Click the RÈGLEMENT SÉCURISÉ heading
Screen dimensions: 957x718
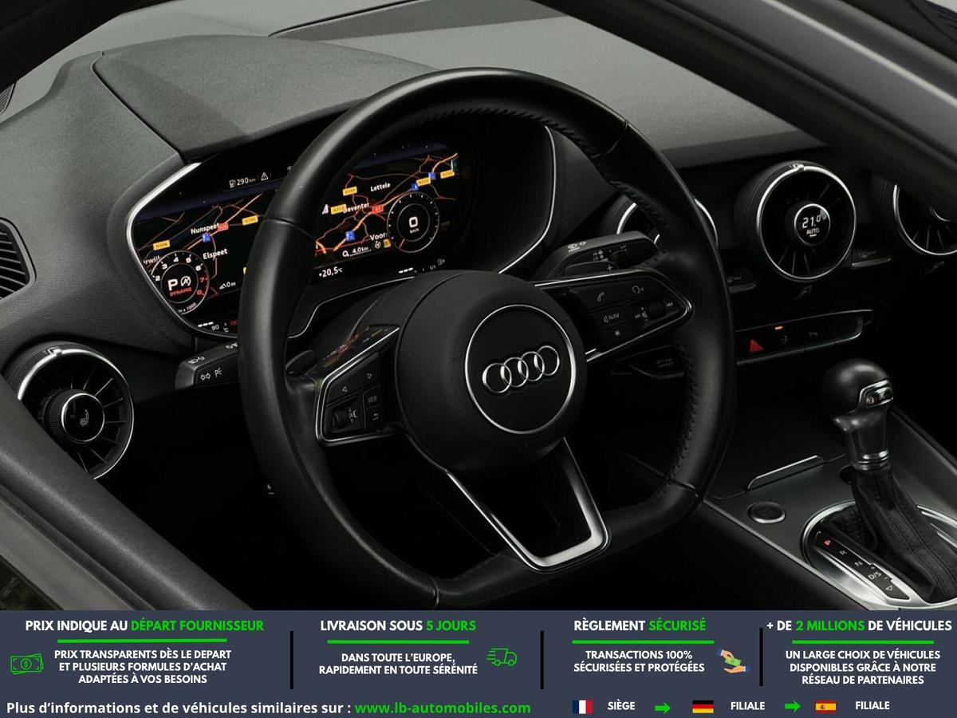click(x=640, y=626)
